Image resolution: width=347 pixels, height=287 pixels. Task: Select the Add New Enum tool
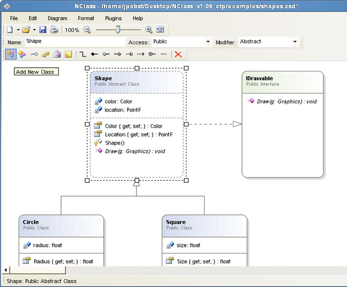[x=46, y=54]
